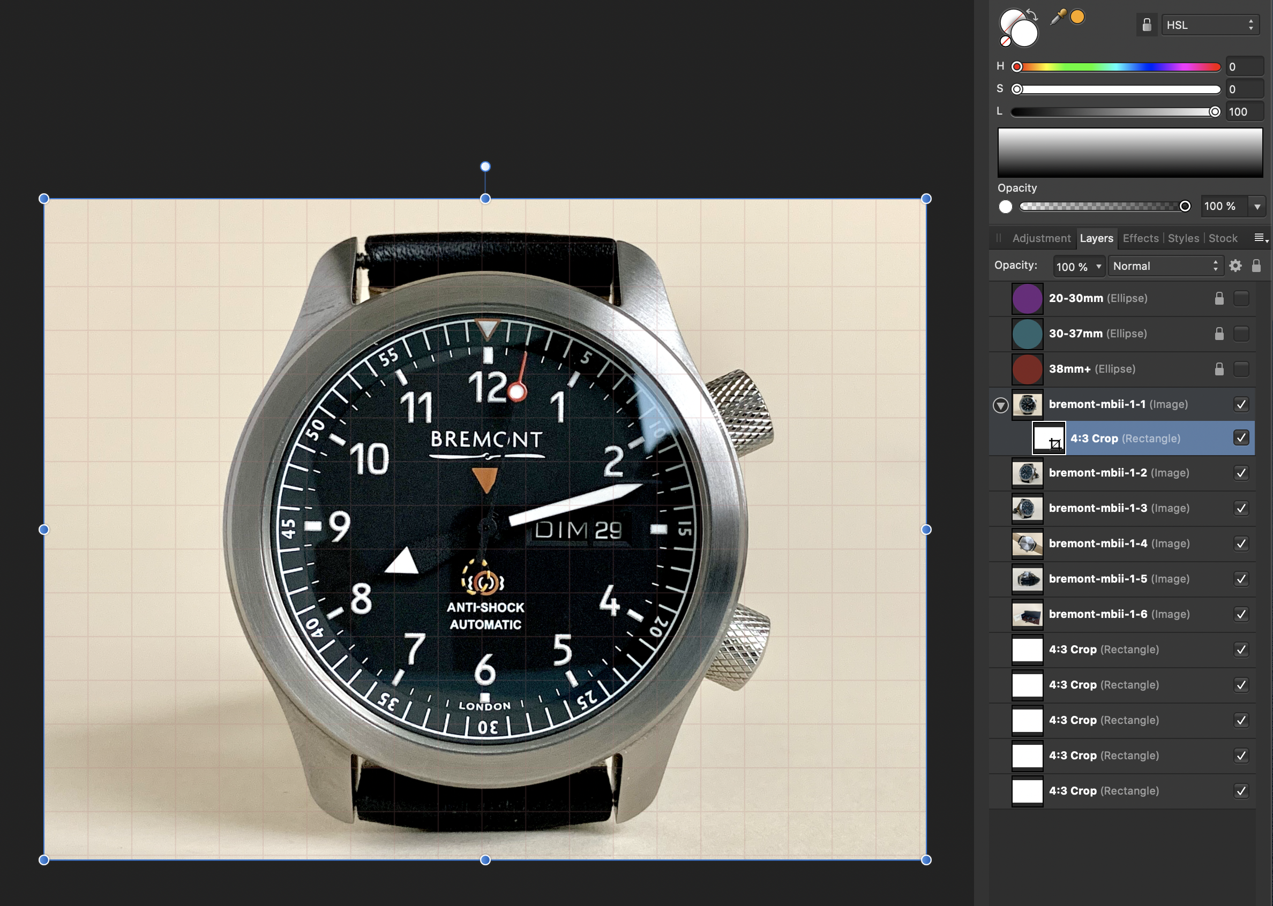Screen dimensions: 1273x906
Task: Unlock the 38mm+ ellipse layer
Action: click(1219, 369)
